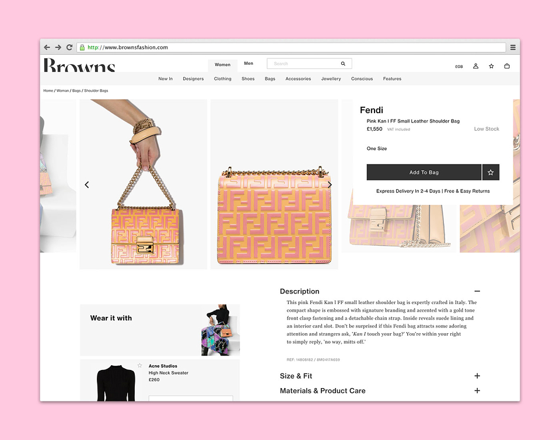Open the Conscious menu

tap(362, 79)
